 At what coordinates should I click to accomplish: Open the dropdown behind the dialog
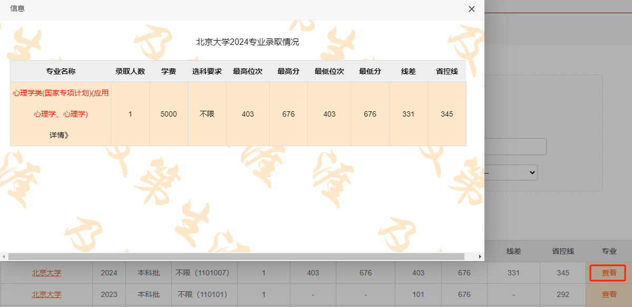(510, 172)
